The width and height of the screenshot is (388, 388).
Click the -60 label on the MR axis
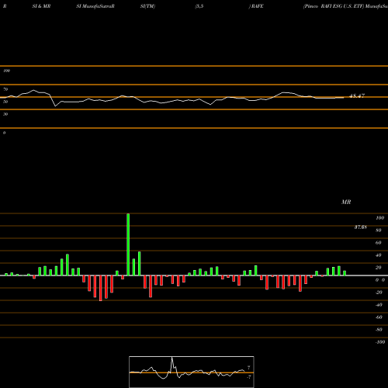[x=379, y=317]
